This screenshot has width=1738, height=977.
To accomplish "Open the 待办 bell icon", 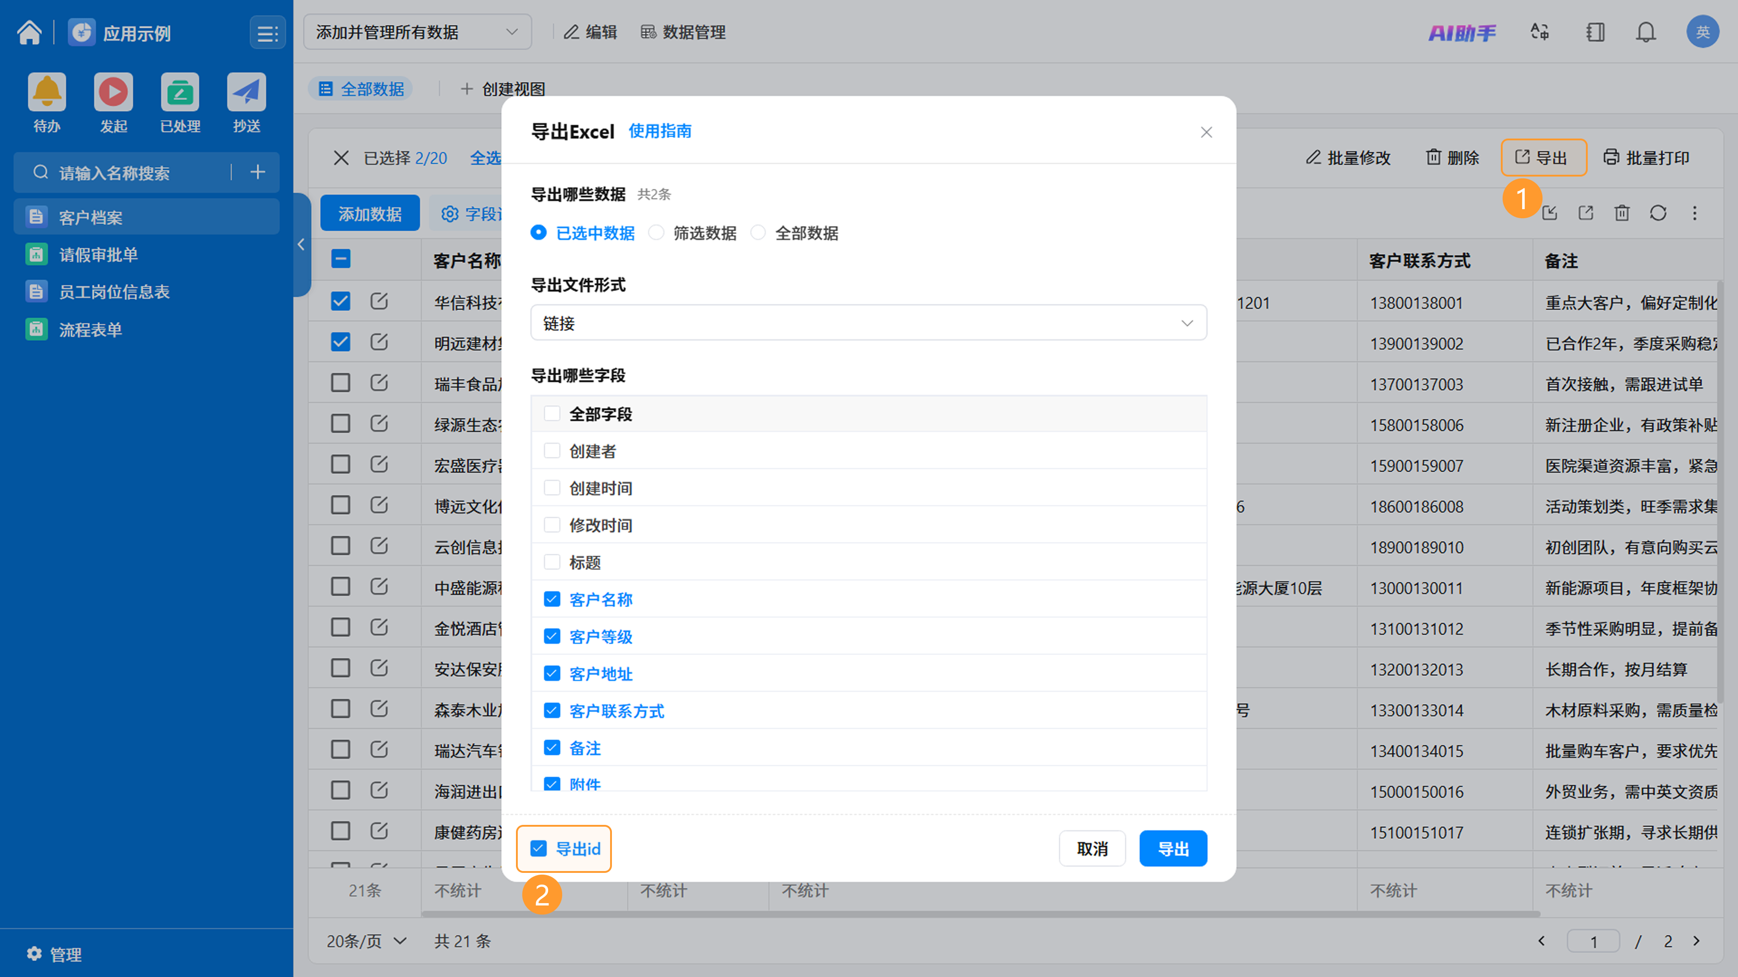I will [x=47, y=92].
